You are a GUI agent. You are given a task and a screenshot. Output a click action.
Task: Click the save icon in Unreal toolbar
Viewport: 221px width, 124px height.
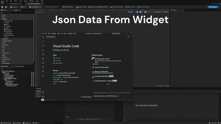[x=2, y=7]
